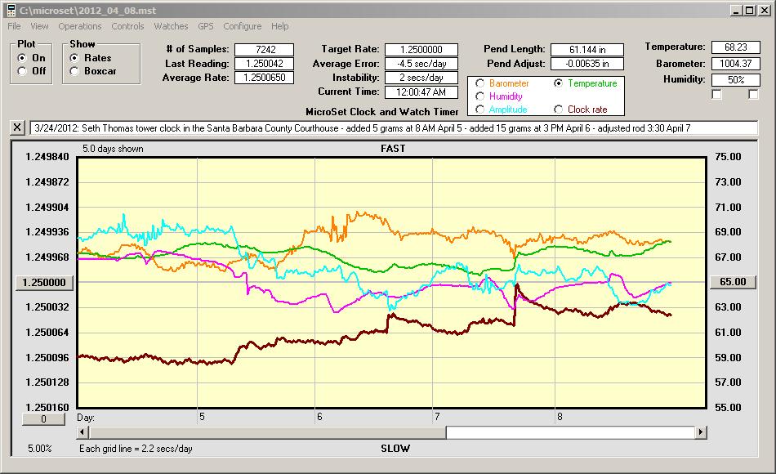This screenshot has width=776, height=474.
Task: Open the Operations menu
Action: [x=80, y=26]
